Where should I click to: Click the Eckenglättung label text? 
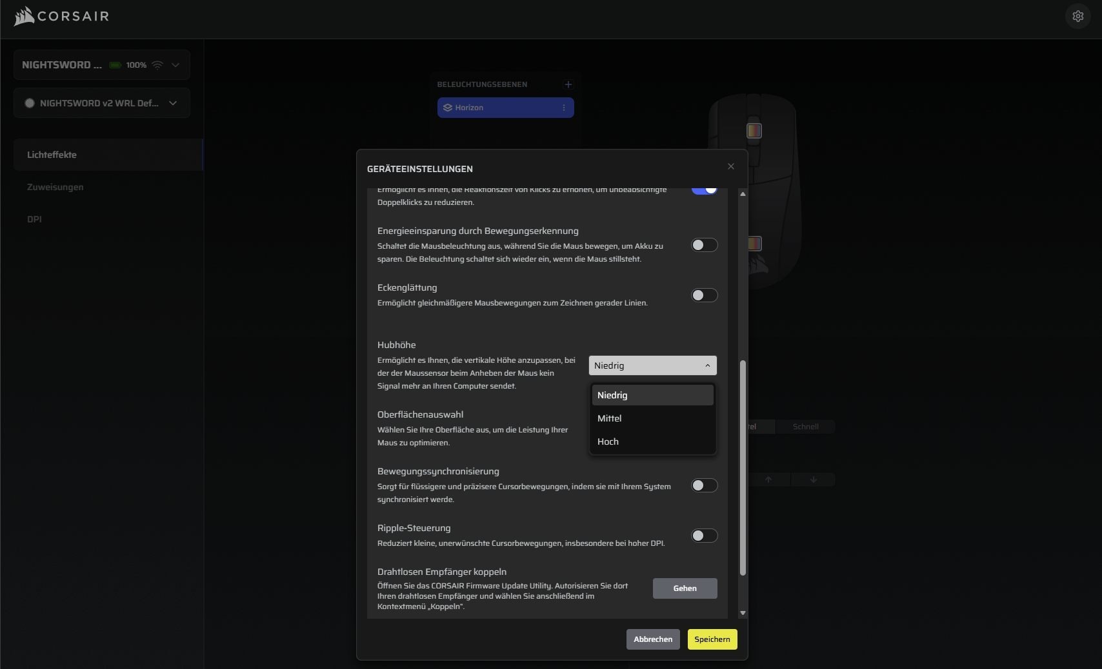(x=407, y=287)
